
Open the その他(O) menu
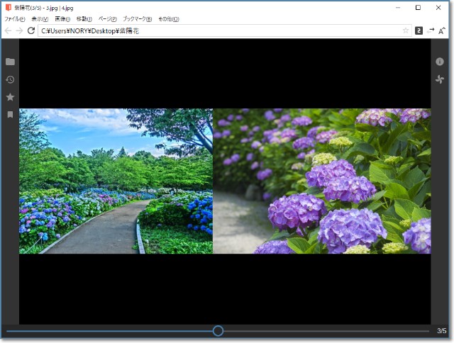[x=168, y=19]
